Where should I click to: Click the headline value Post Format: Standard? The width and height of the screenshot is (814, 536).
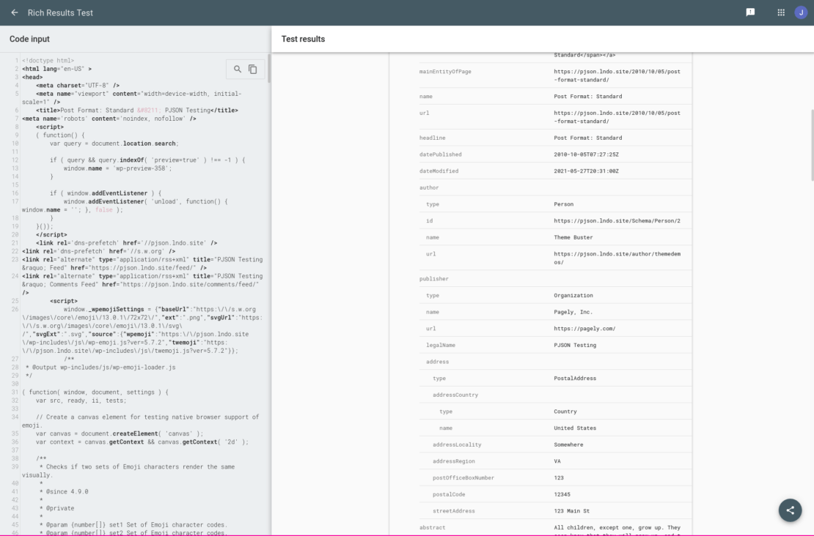(x=587, y=138)
